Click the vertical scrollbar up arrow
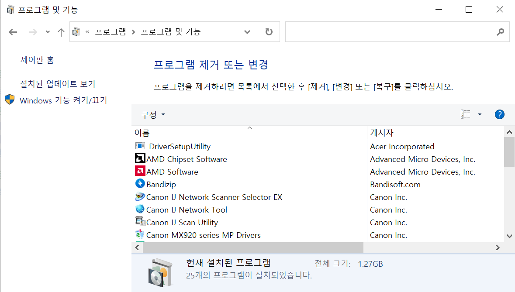This screenshot has height=292, width=515. (509, 132)
